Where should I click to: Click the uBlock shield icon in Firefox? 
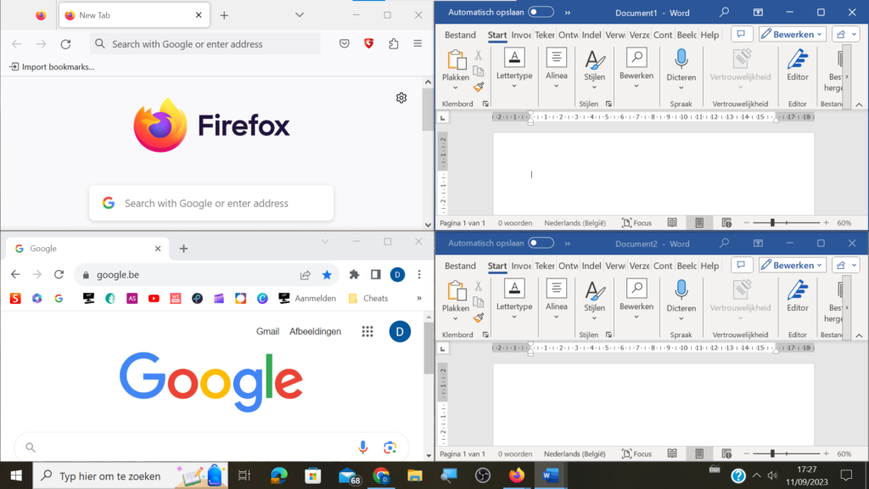[x=368, y=44]
